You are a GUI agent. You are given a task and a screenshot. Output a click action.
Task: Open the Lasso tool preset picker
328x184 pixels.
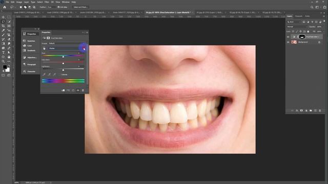coord(13,7)
